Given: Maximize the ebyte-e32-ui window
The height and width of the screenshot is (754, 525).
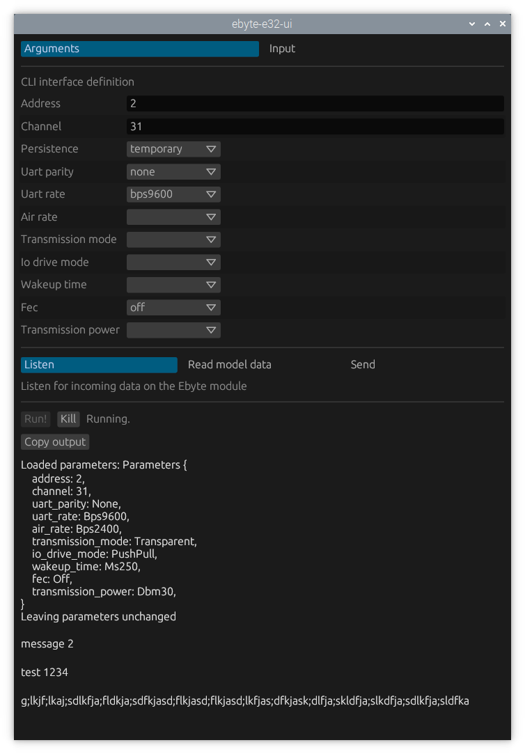Looking at the screenshot, I should tap(487, 24).
